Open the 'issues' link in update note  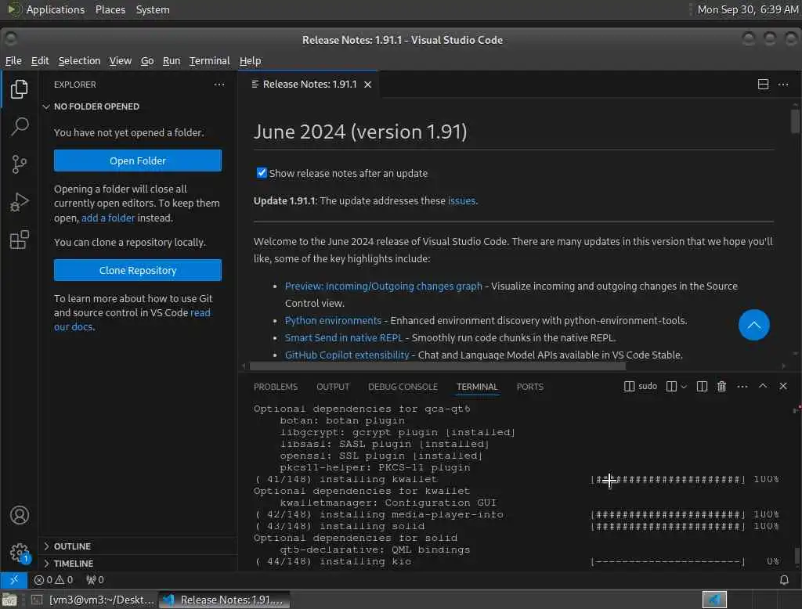tap(462, 201)
